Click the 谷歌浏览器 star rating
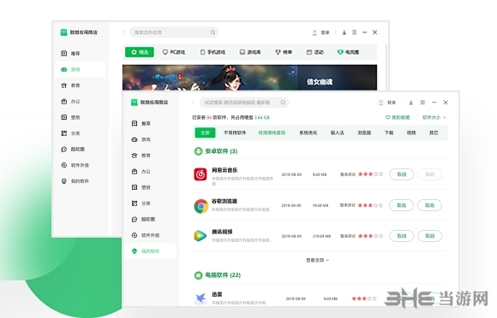Image resolution: width=497 pixels, height=318 pixels. tap(370, 205)
